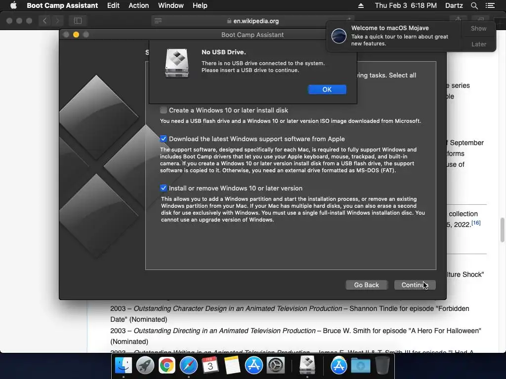Image resolution: width=506 pixels, height=379 pixels.
Task: Click the date and time in menu bar
Action: [x=406, y=5]
